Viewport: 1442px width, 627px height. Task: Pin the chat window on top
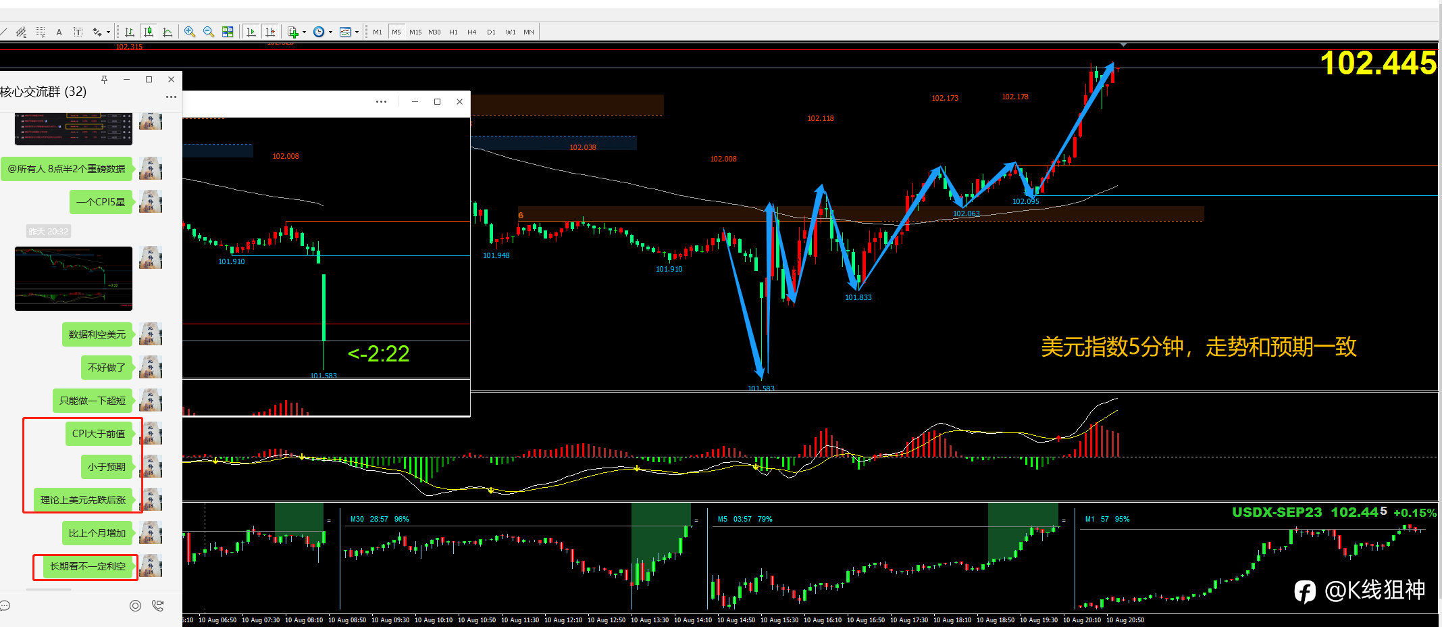(x=104, y=79)
